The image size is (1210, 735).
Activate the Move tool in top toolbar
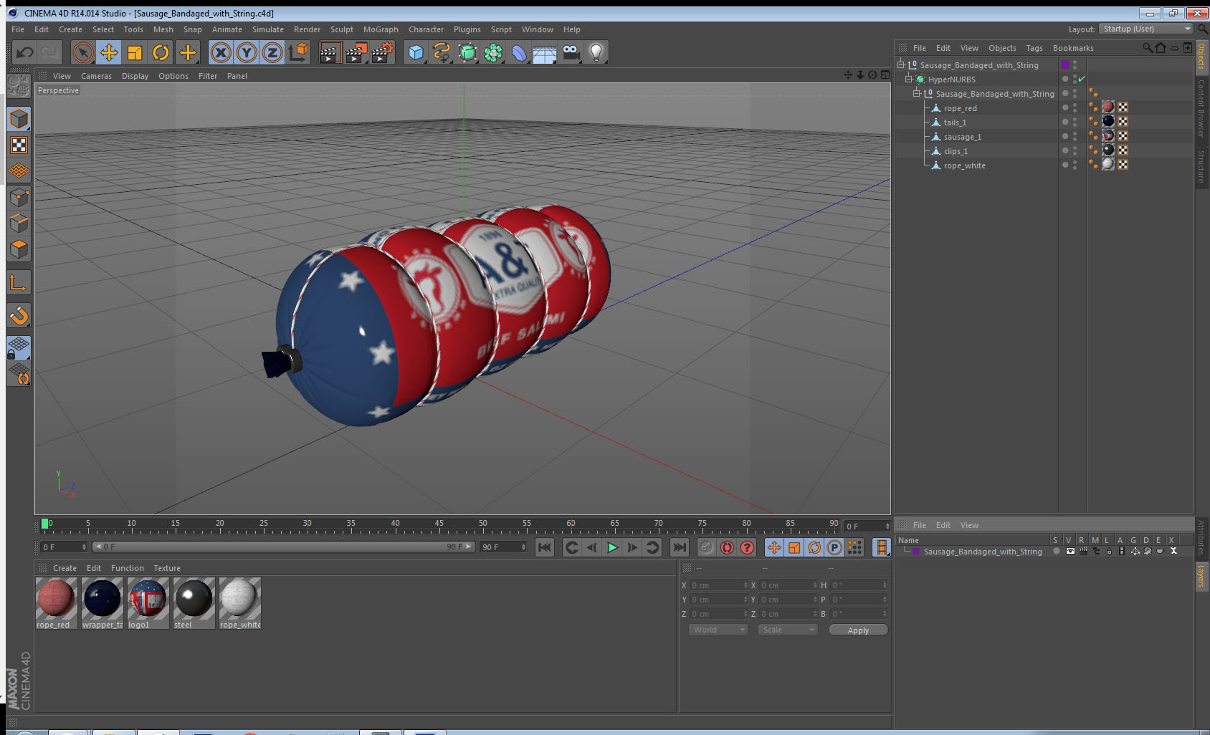pos(109,52)
